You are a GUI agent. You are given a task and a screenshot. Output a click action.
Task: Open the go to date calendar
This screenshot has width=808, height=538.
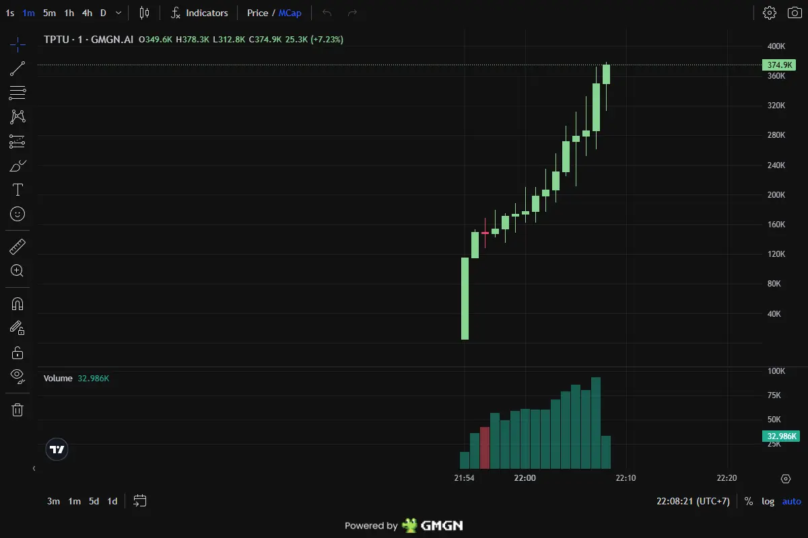pyautogui.click(x=140, y=501)
